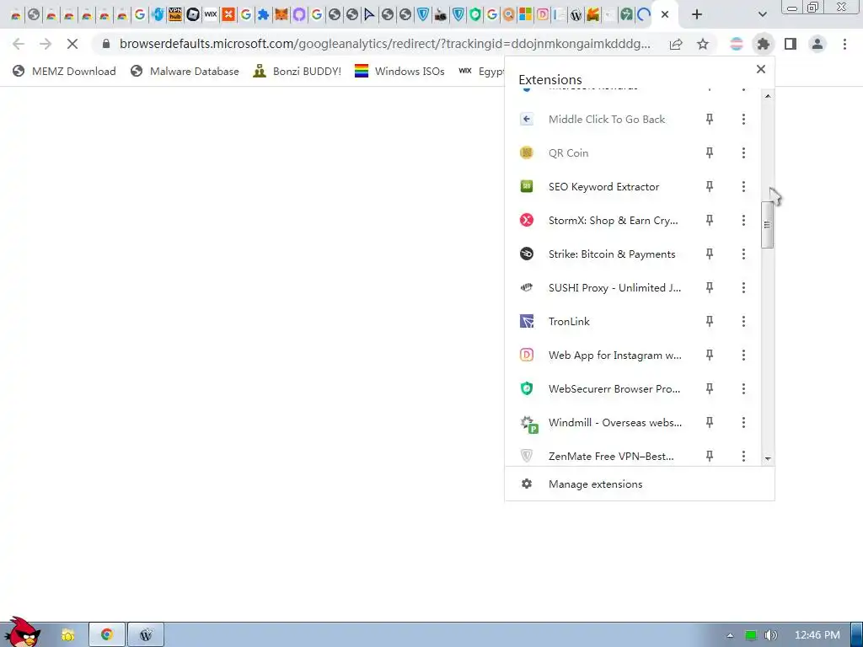The image size is (863, 647).
Task: Open more options for Middle Click To Go Back
Action: click(x=743, y=119)
